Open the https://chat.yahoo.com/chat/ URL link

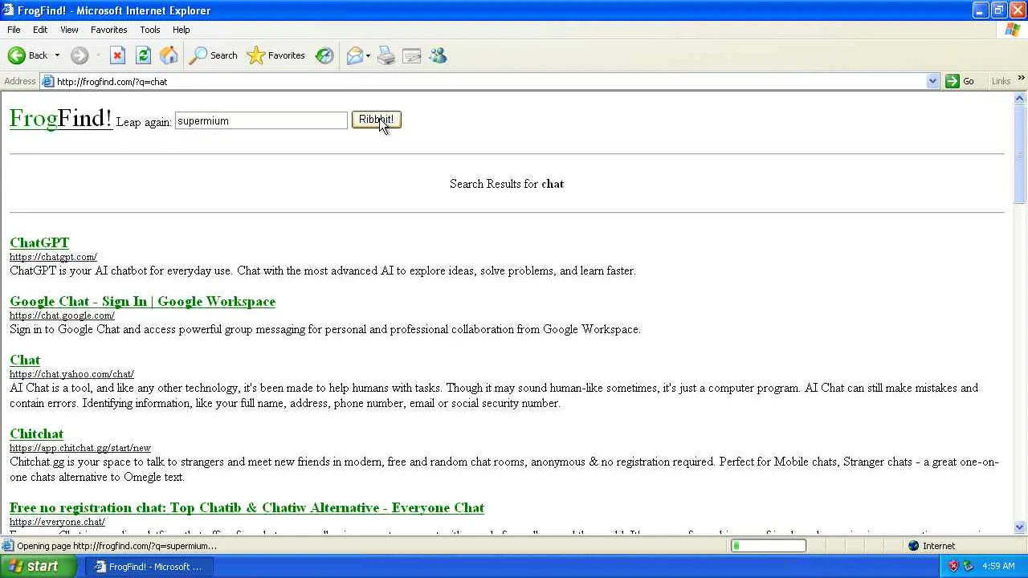tap(71, 374)
